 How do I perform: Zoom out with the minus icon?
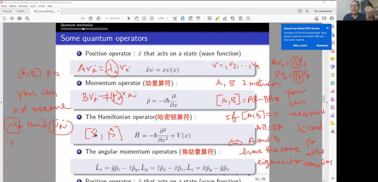(x=144, y=18)
